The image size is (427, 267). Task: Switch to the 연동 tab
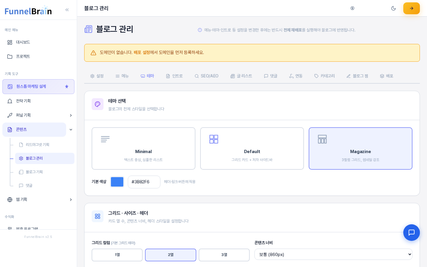point(296,76)
